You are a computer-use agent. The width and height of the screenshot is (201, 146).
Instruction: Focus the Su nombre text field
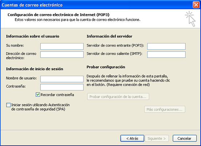coord(62,46)
